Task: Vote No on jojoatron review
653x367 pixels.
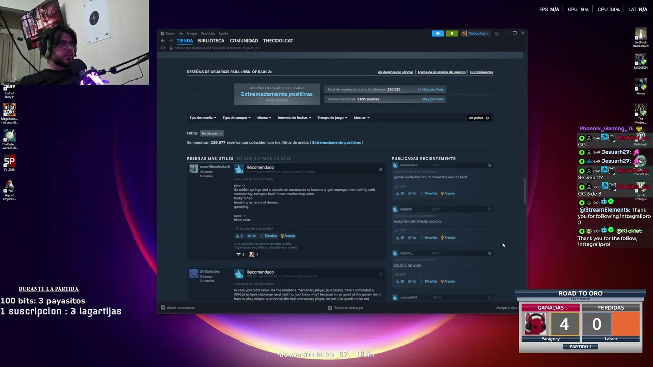Action: click(x=412, y=238)
